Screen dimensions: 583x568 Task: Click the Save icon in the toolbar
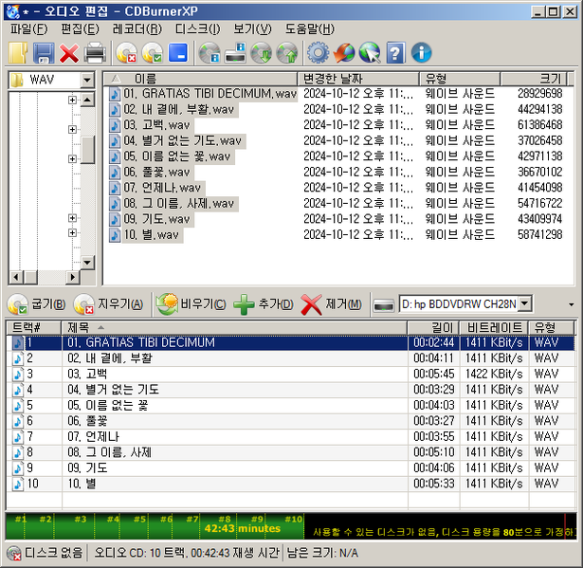point(44,53)
